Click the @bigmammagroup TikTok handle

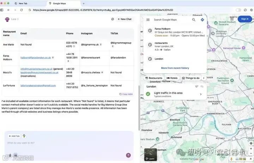(121, 43)
